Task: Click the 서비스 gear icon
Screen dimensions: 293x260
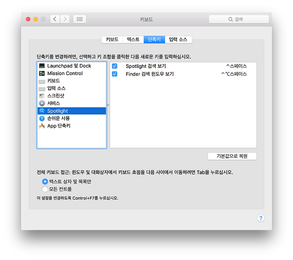Action: pos(42,103)
